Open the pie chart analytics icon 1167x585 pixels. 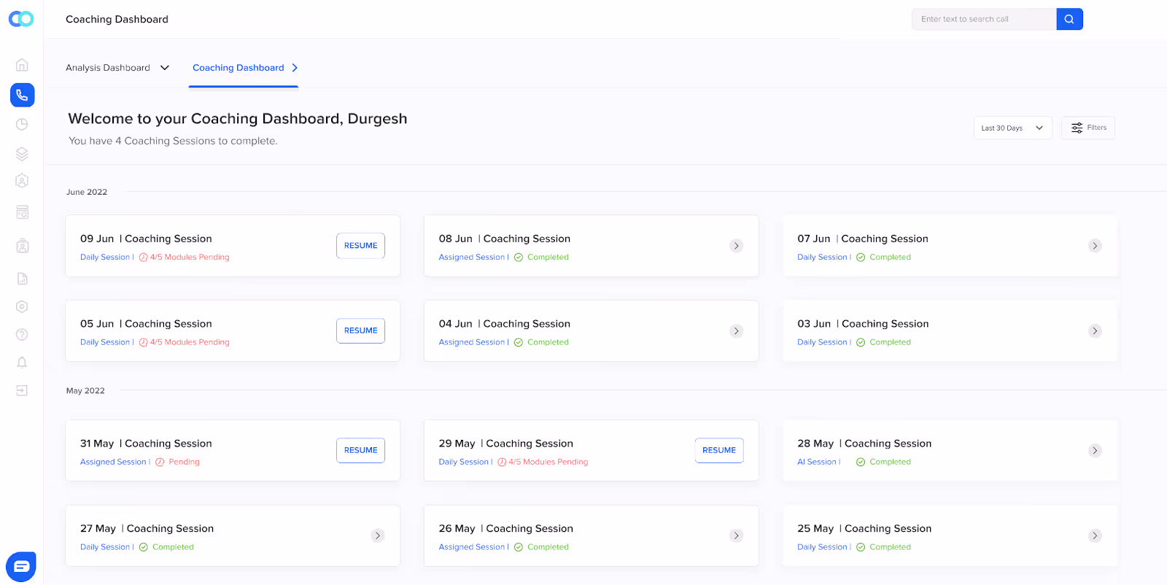(x=22, y=124)
